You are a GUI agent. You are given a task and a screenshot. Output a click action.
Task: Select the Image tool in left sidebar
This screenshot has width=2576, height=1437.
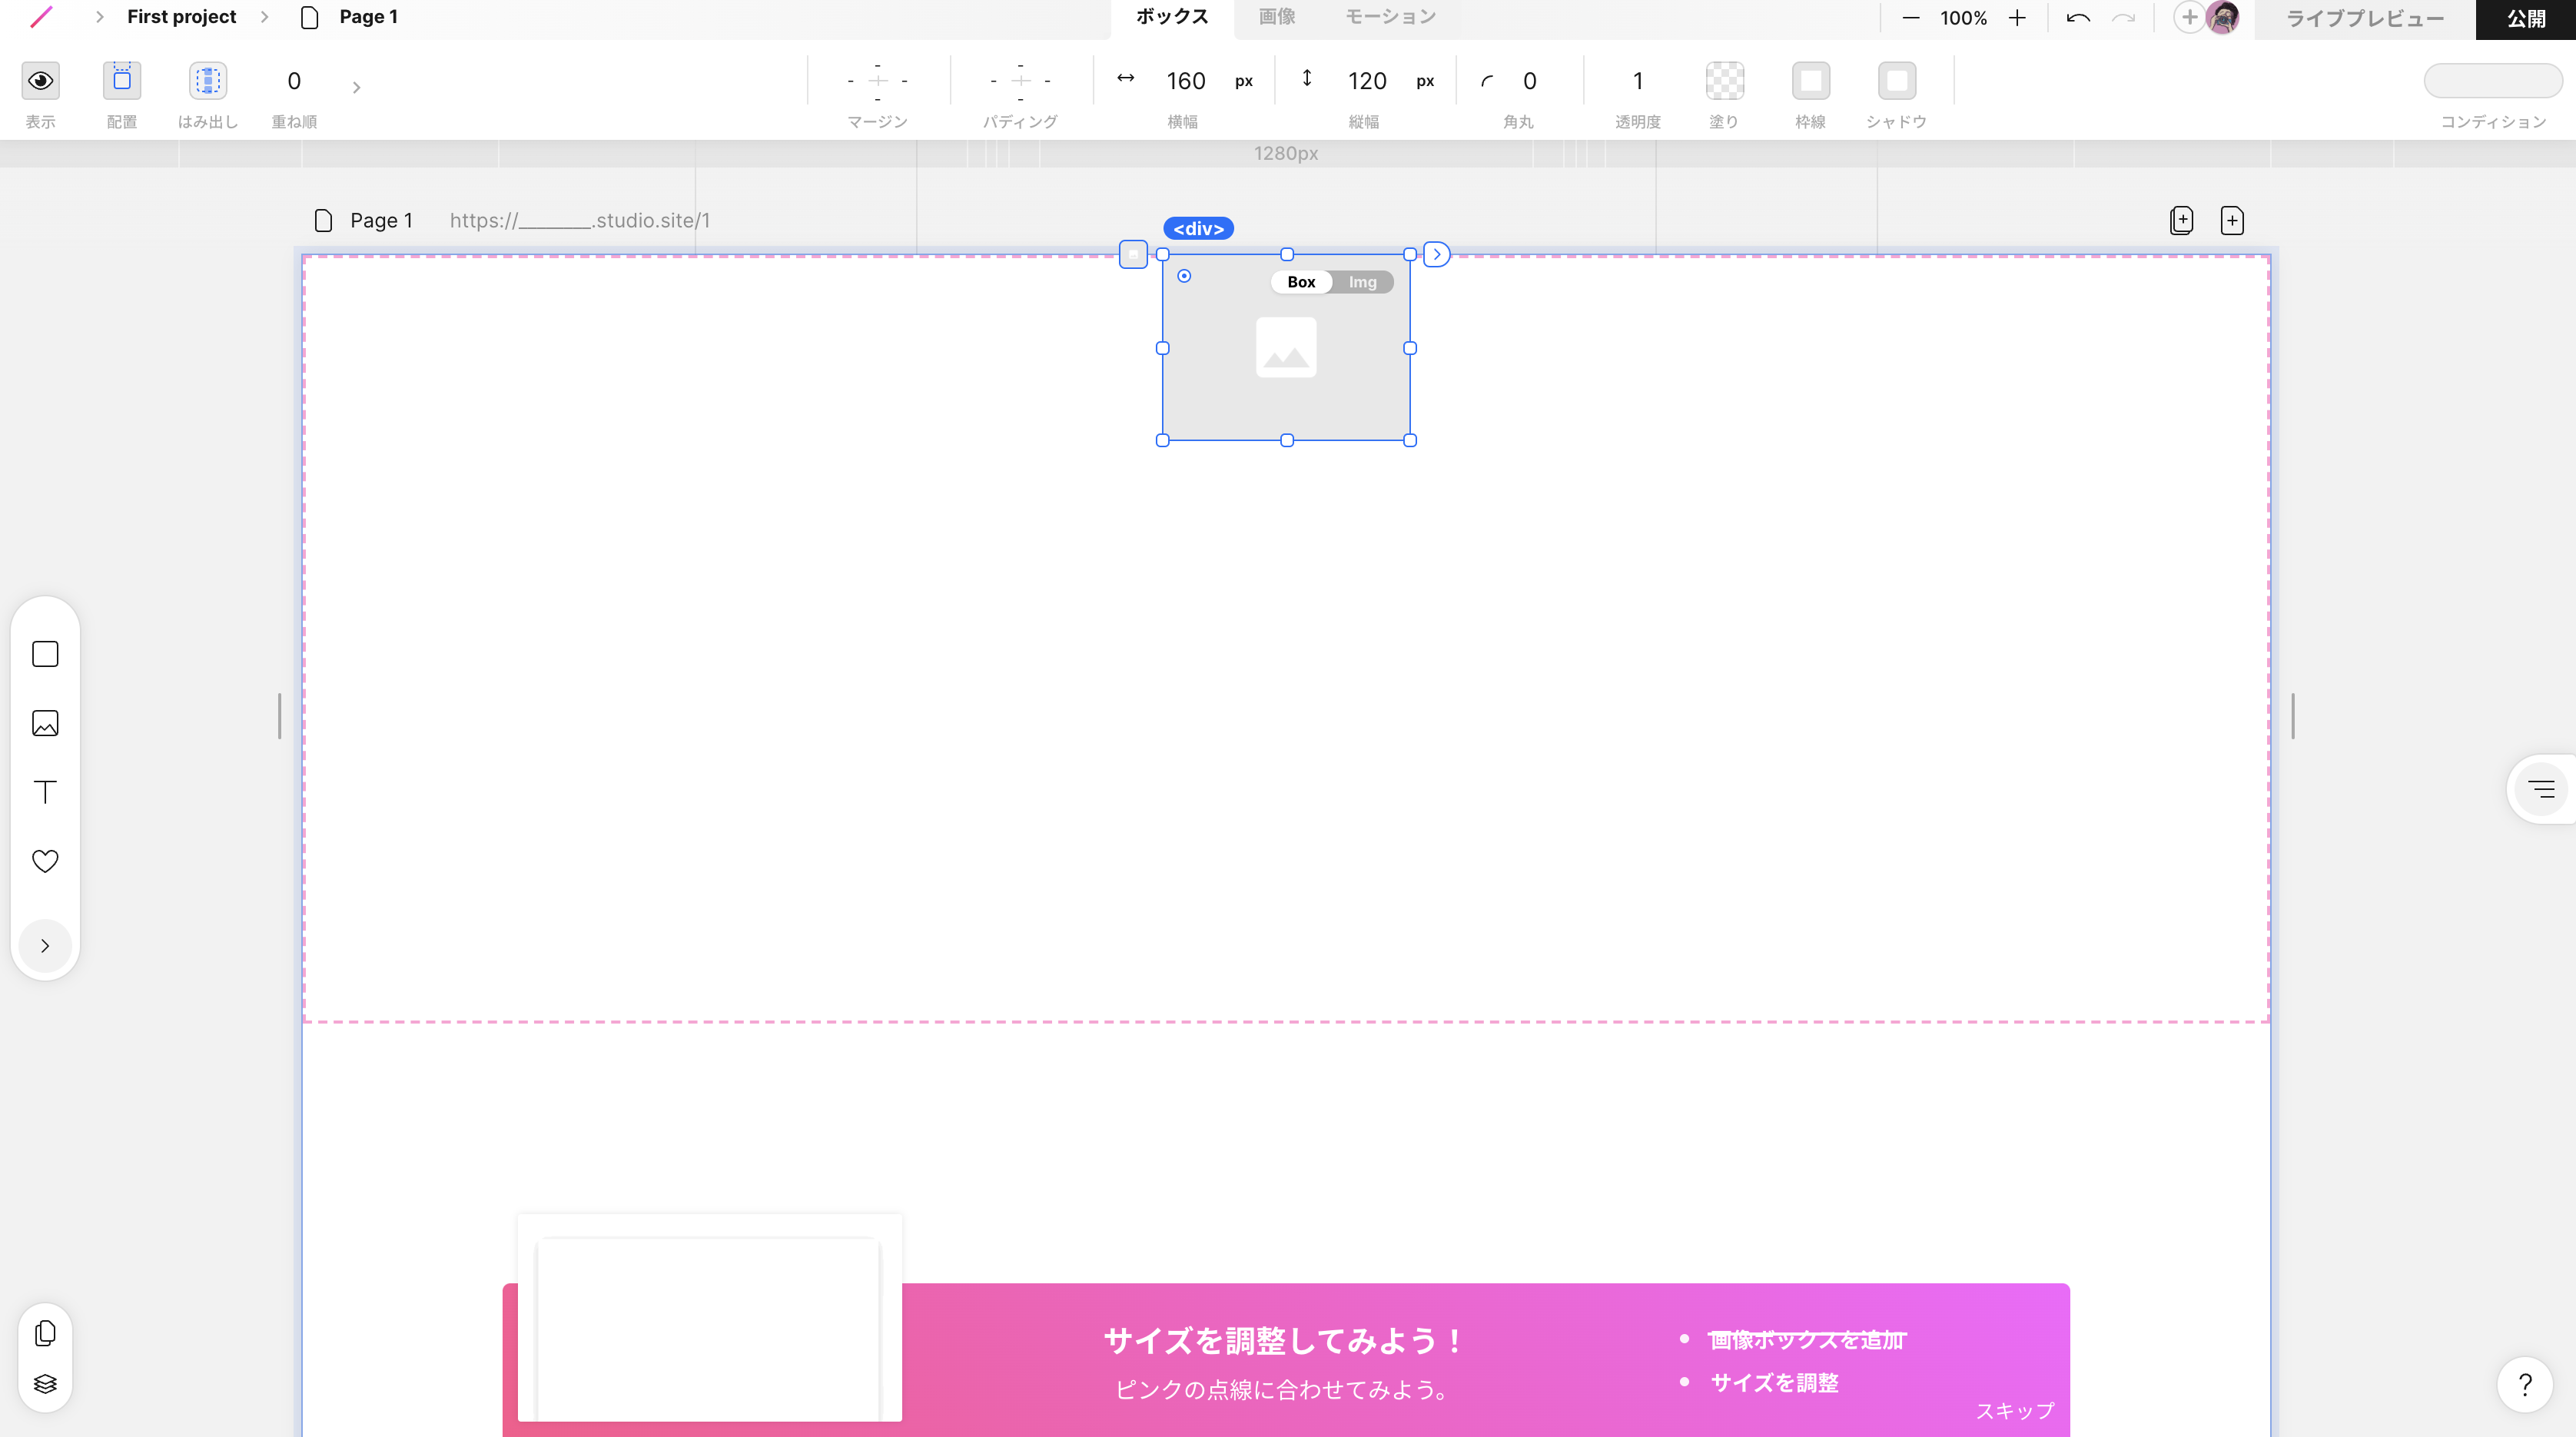pos(45,723)
